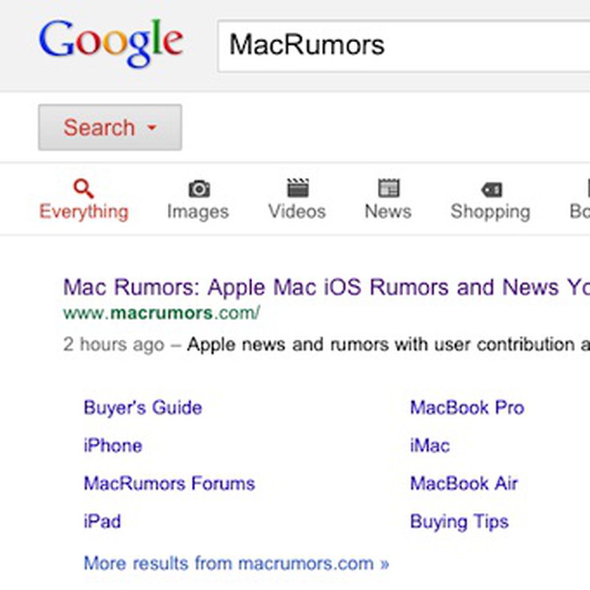Click the News newspaper icon

(x=388, y=188)
